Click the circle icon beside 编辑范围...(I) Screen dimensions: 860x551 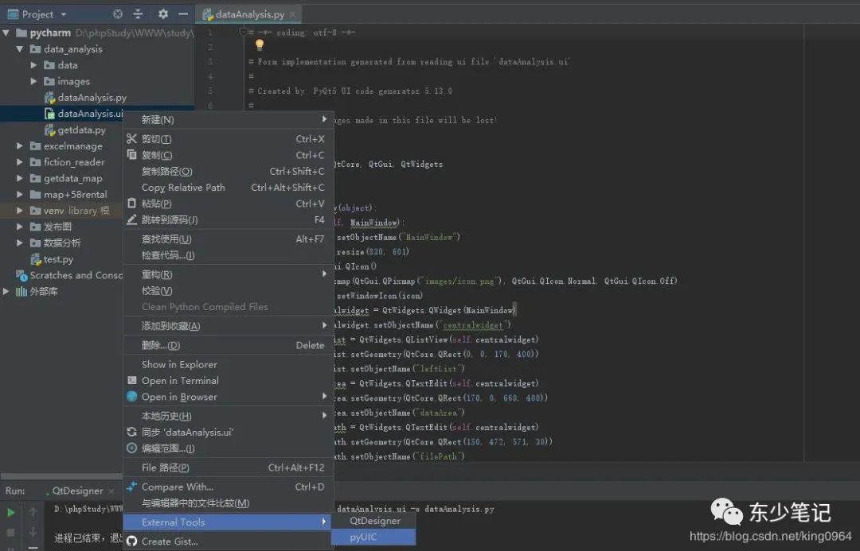click(131, 448)
